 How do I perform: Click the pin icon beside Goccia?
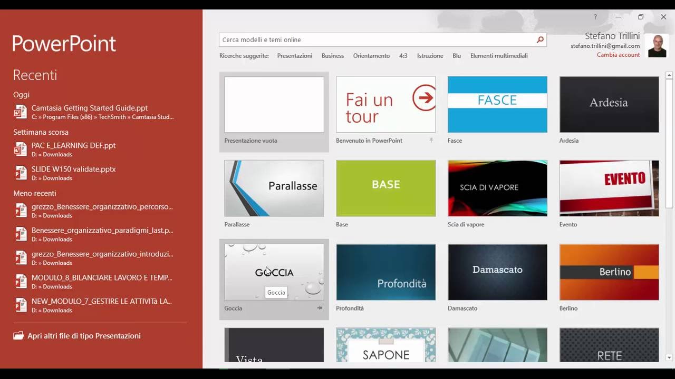pos(320,308)
